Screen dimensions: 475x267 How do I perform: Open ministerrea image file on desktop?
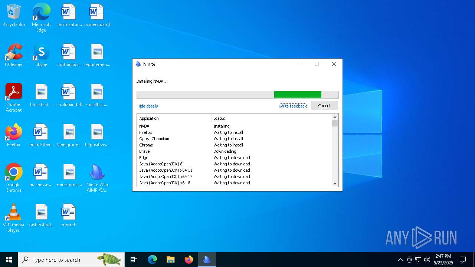click(69, 175)
